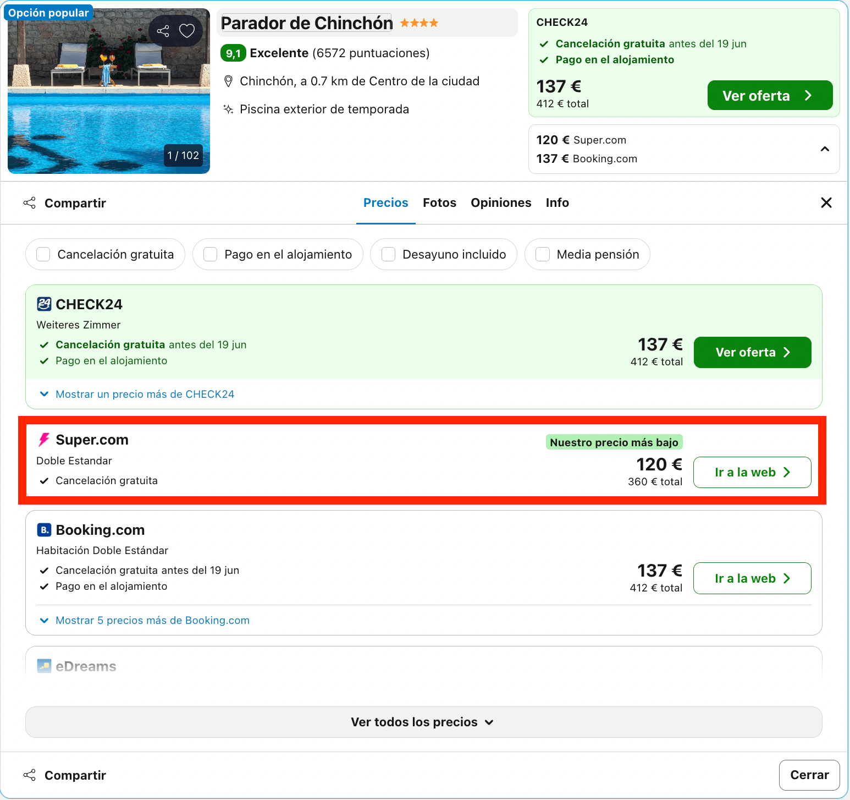Click the share icon beside top Compartir
This screenshot has width=850, height=800.
click(30, 203)
